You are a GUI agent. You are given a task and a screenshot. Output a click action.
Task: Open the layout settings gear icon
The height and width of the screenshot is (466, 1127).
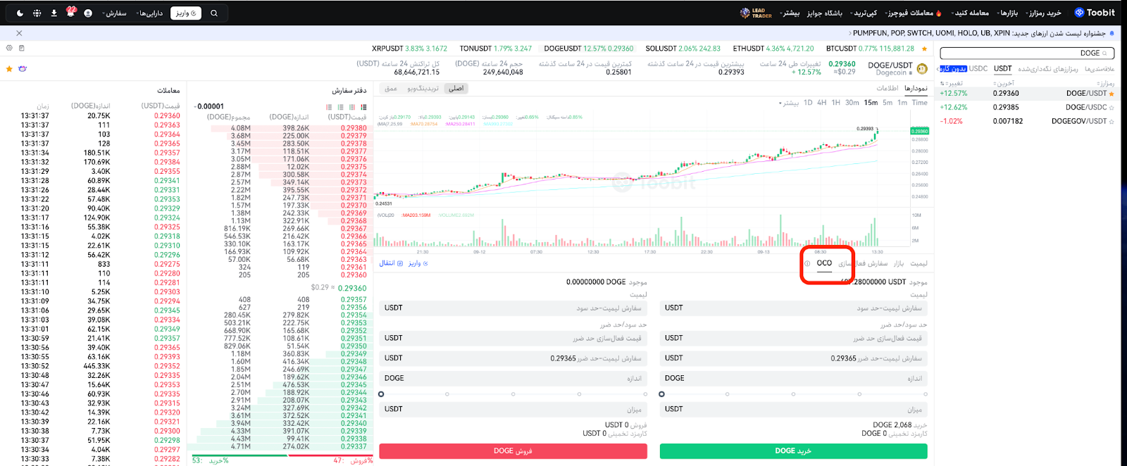click(9, 48)
